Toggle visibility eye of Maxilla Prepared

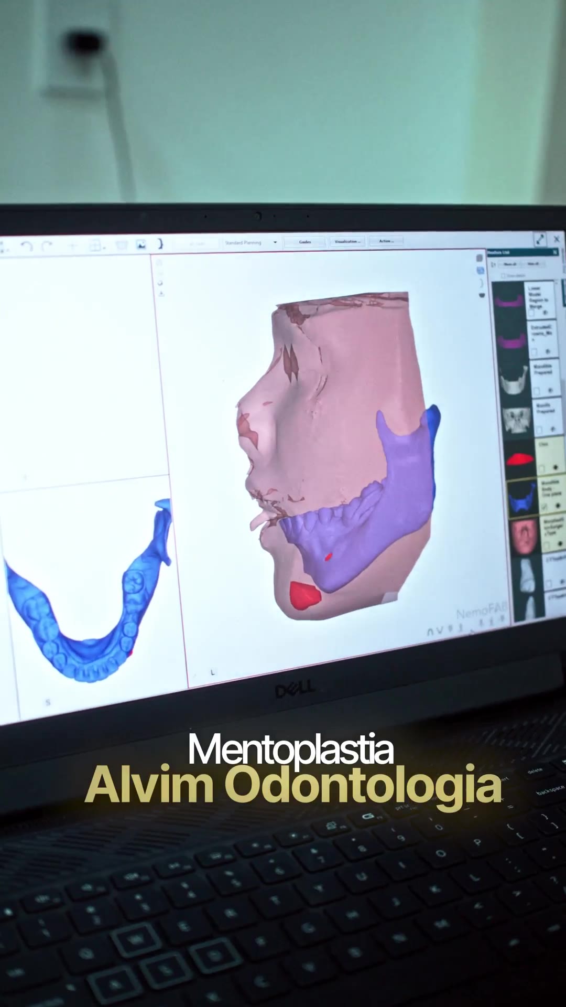[552, 428]
